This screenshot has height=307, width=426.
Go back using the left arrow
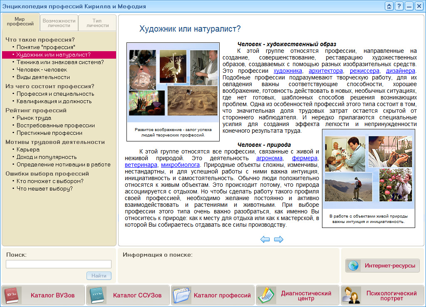[x=265, y=239]
